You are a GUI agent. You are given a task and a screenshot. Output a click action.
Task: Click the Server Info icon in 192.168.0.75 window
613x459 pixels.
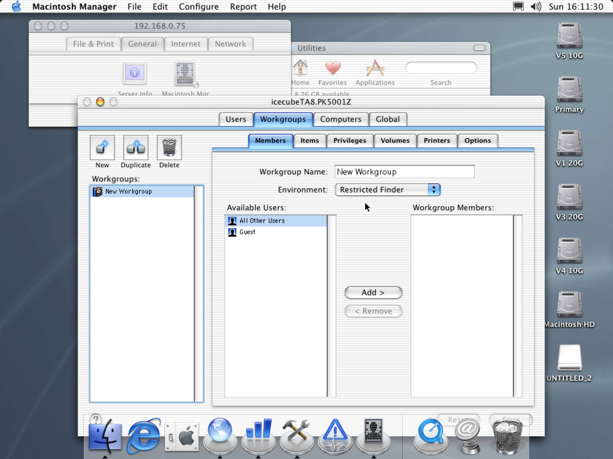(135, 74)
